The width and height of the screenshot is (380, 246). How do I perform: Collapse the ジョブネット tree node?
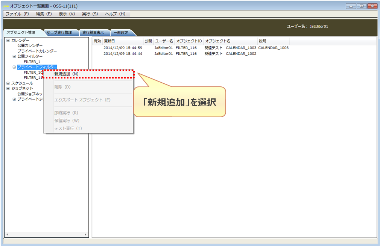tap(8, 89)
